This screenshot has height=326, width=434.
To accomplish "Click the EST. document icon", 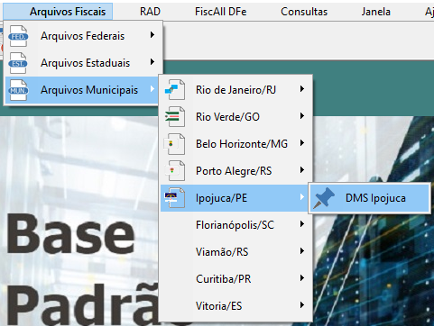I will [x=18, y=63].
